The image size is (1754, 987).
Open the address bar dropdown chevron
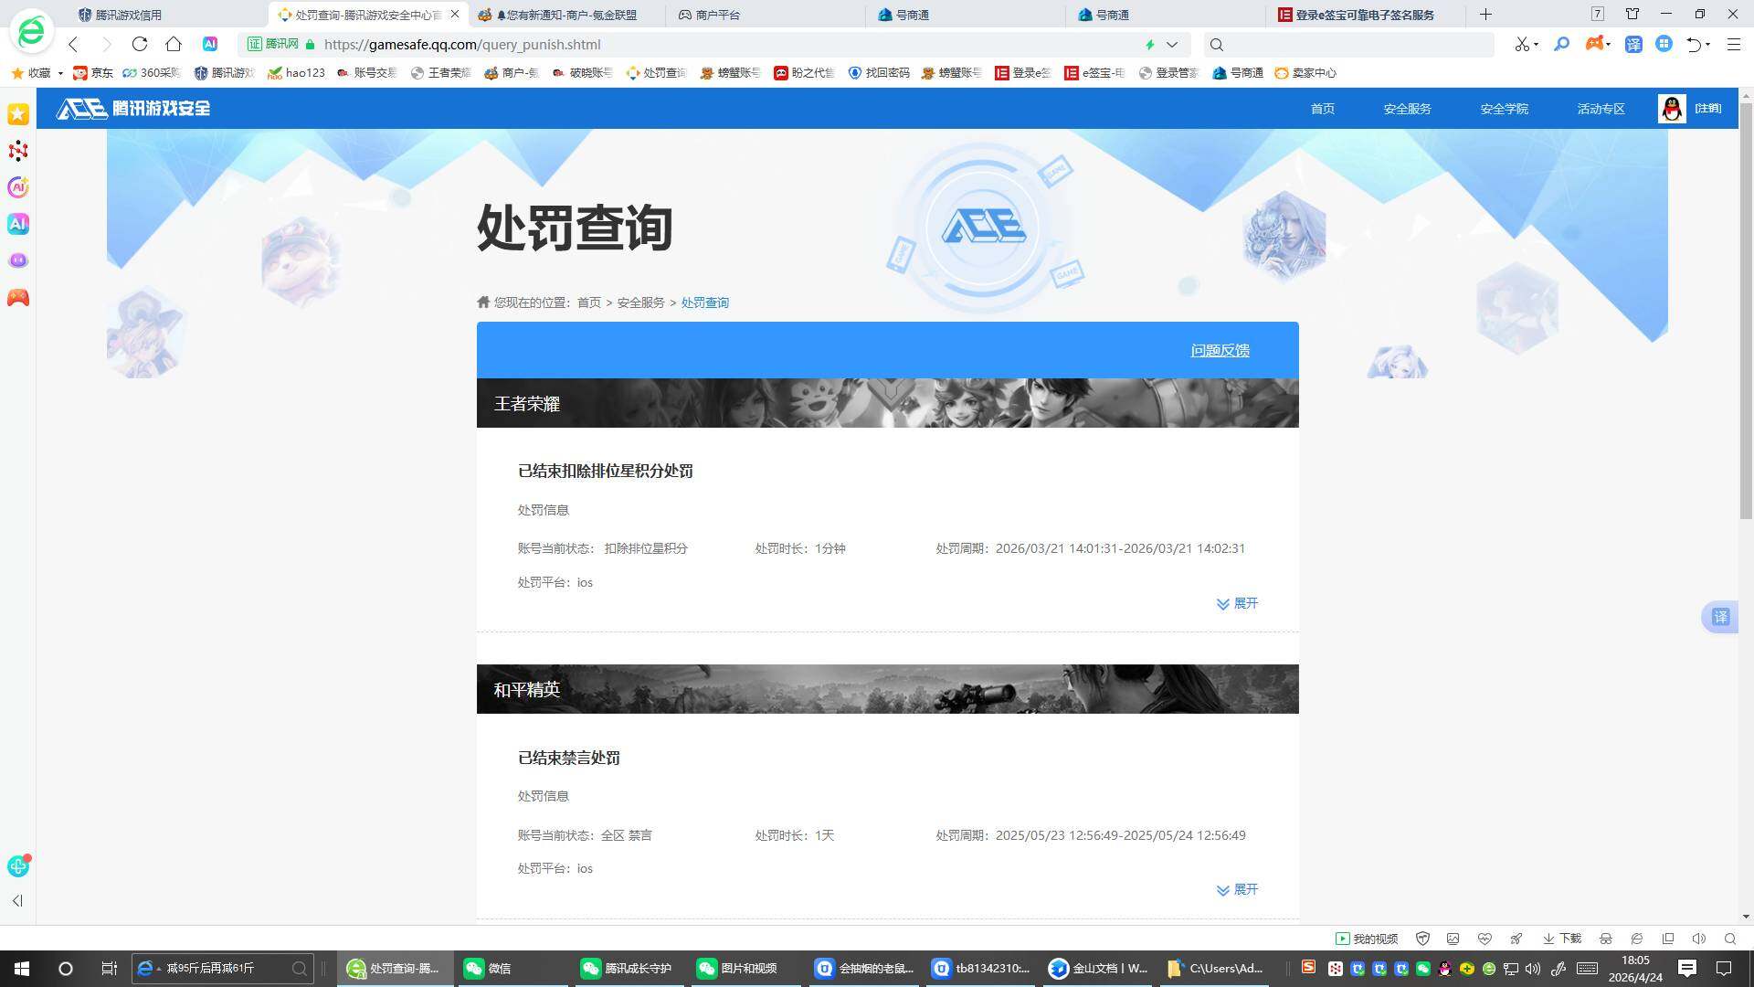point(1172,44)
